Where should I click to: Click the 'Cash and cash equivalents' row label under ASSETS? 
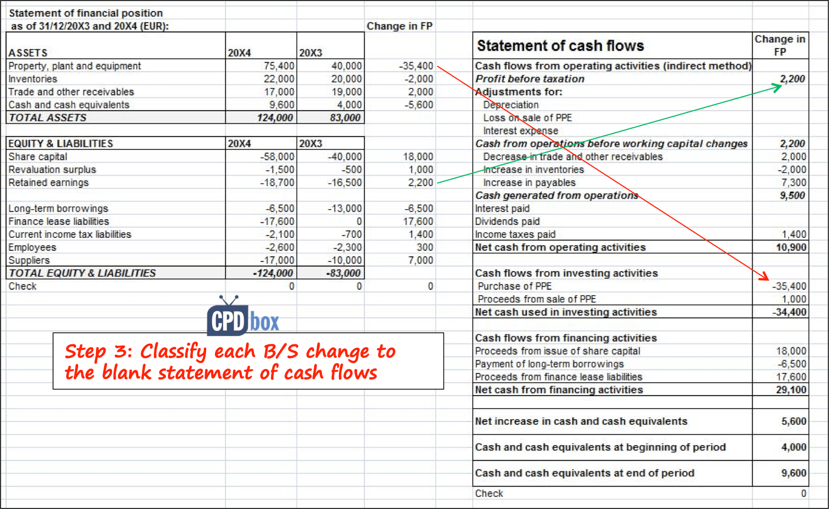click(x=69, y=105)
